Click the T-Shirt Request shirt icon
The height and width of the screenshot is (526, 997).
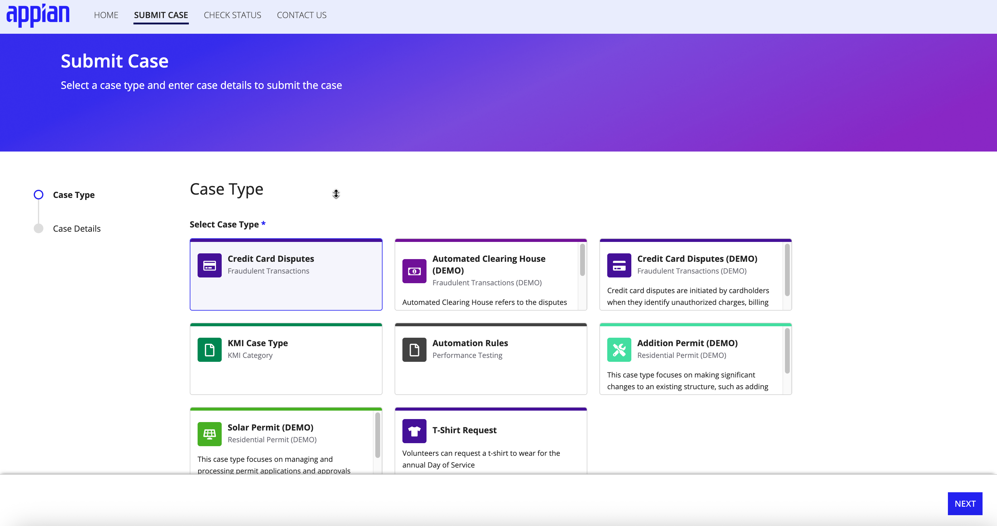pyautogui.click(x=414, y=431)
